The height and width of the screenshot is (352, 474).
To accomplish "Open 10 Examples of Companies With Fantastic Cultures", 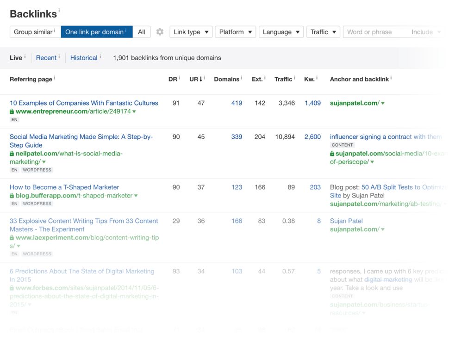I will (84, 103).
